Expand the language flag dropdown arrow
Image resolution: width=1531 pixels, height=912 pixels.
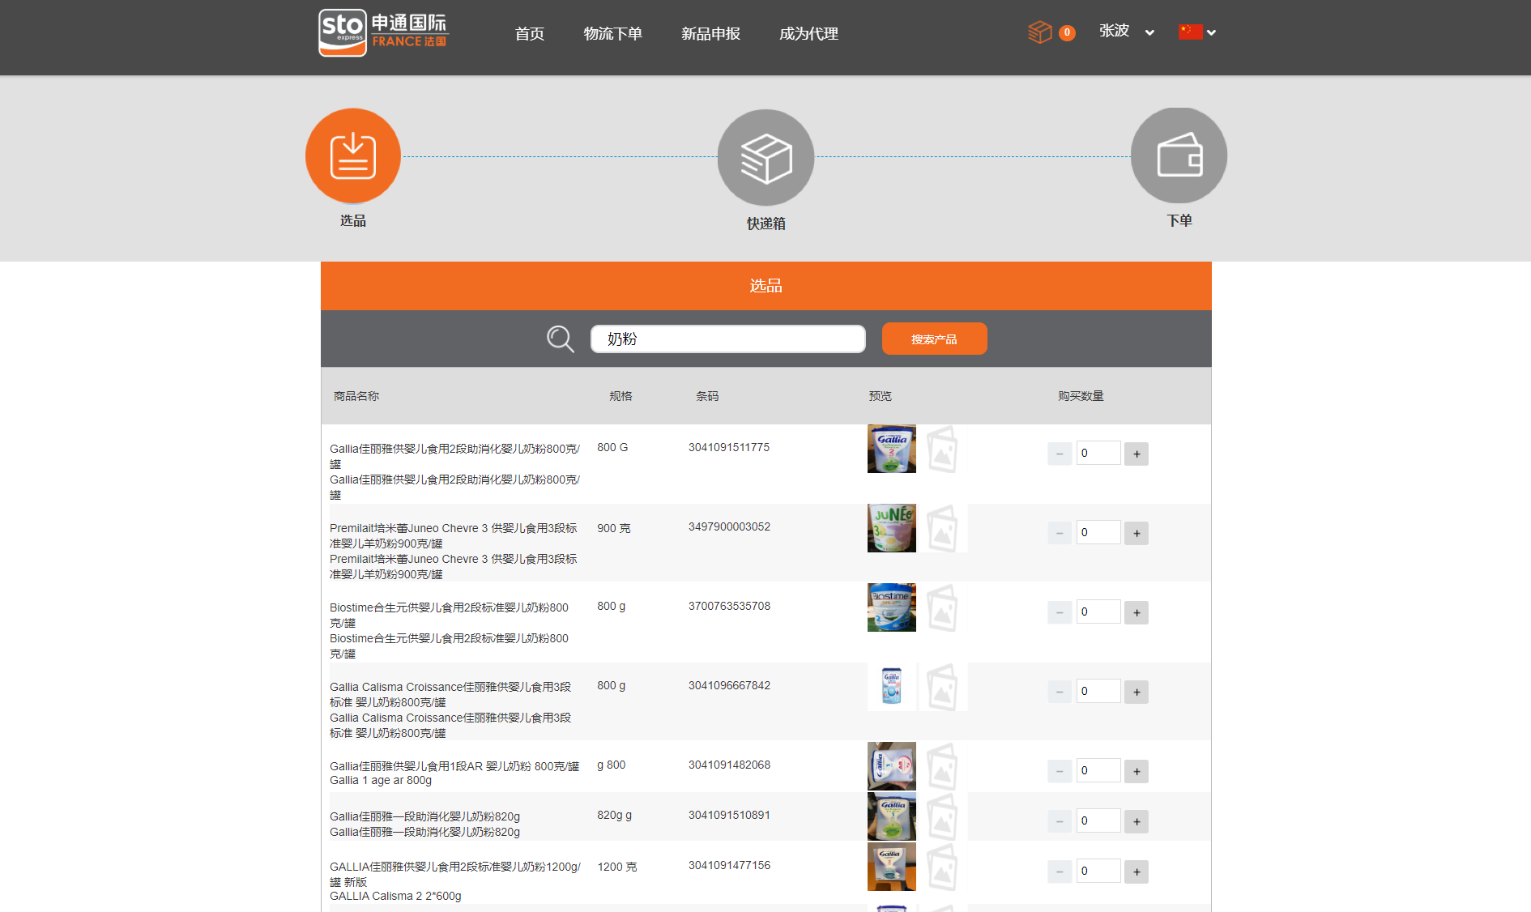(1211, 32)
